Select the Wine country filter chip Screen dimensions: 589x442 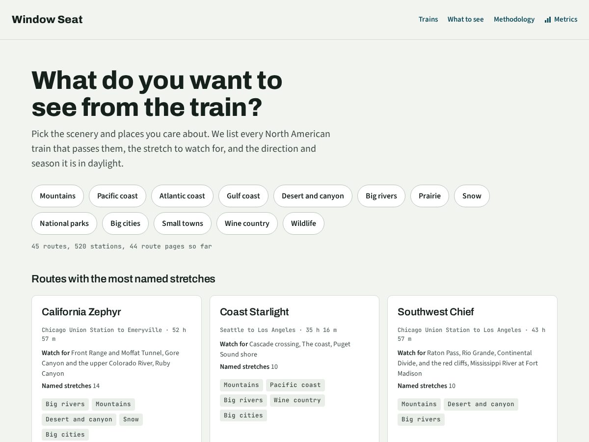[x=247, y=223]
